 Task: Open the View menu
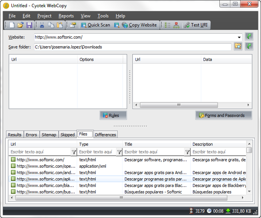85,16
